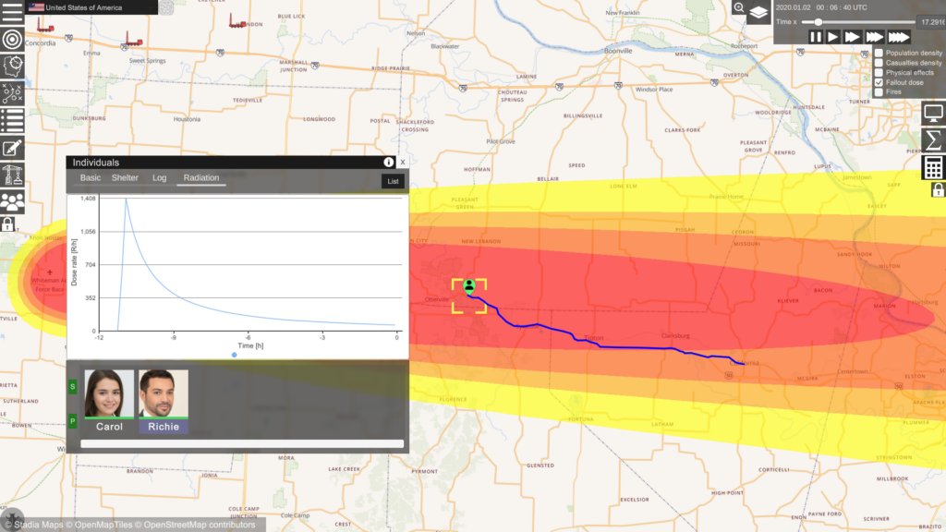Click the pencil edit note icon

pyautogui.click(x=12, y=148)
